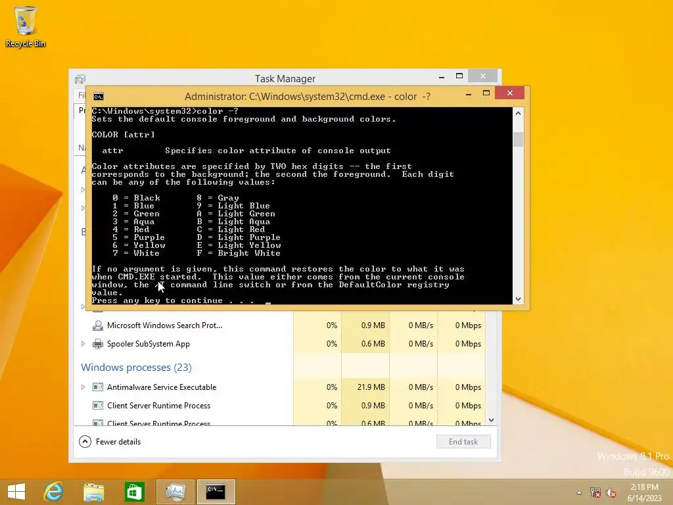
Task: Select the Spooler SubSystem App process name
Action: coord(149,344)
